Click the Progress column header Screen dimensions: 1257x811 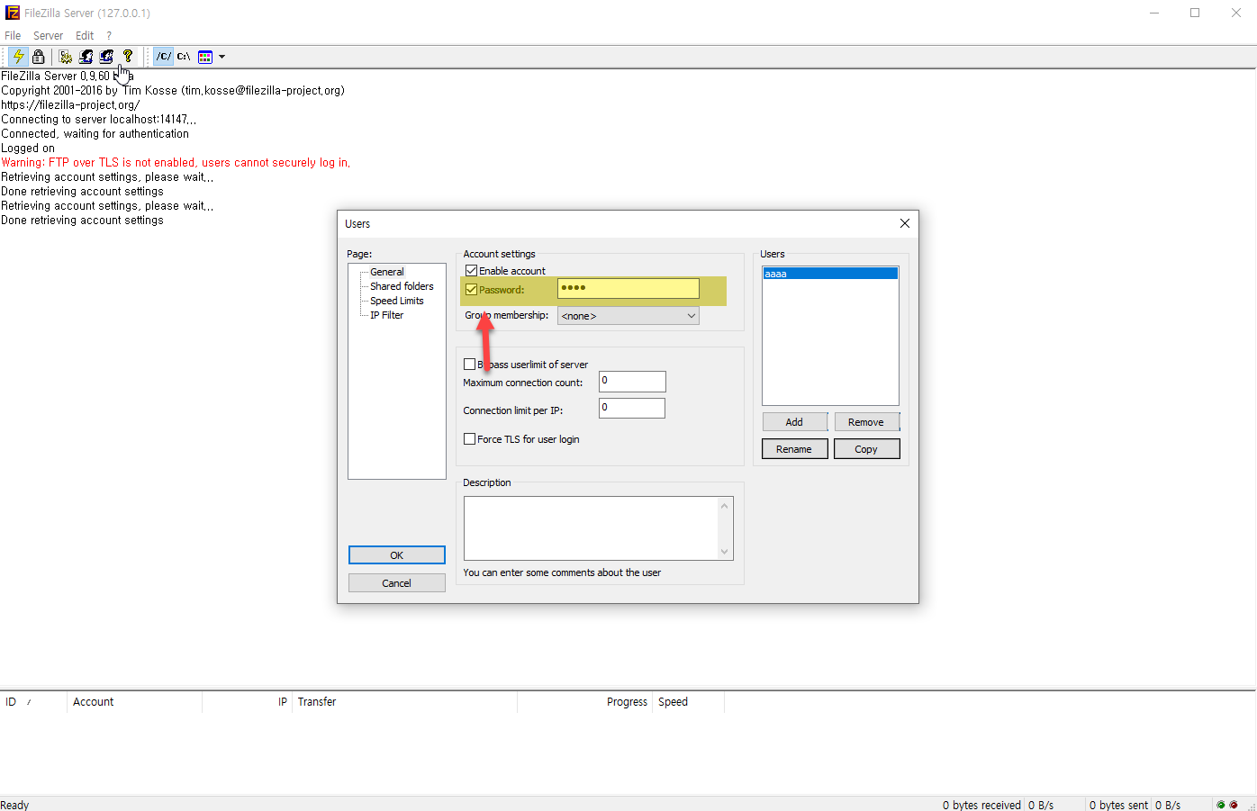[x=584, y=702]
